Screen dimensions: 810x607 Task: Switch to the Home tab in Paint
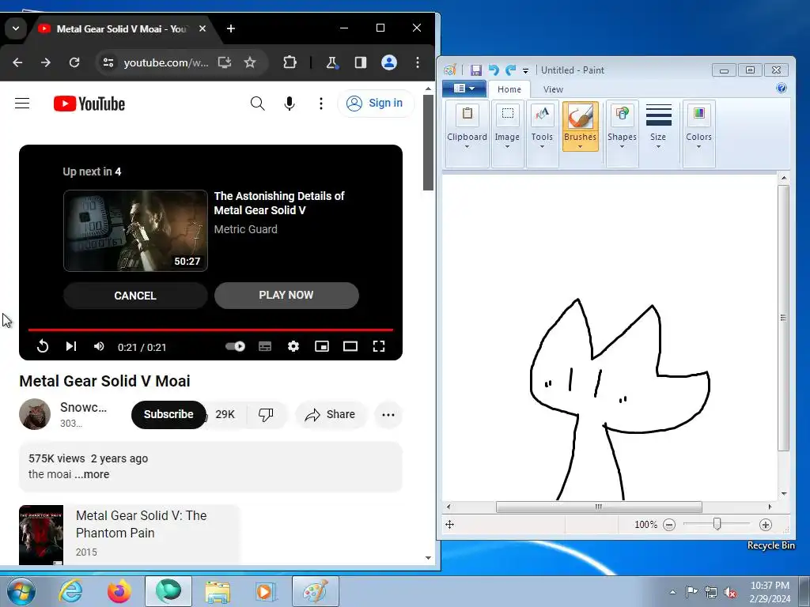point(509,89)
